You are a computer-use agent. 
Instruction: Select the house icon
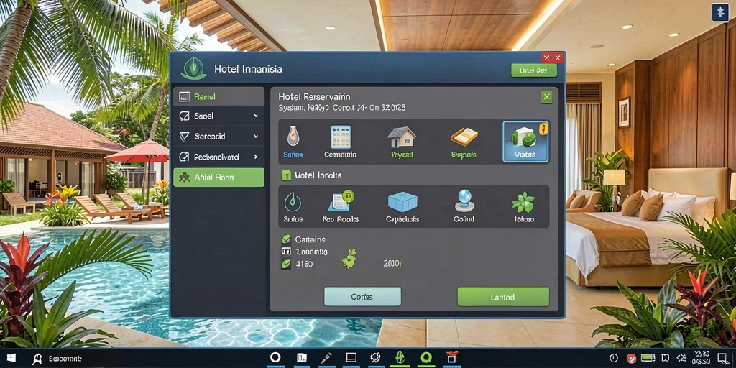[x=401, y=137]
